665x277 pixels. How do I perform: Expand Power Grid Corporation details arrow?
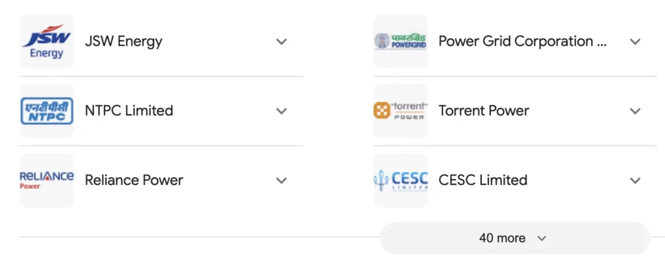pos(635,42)
